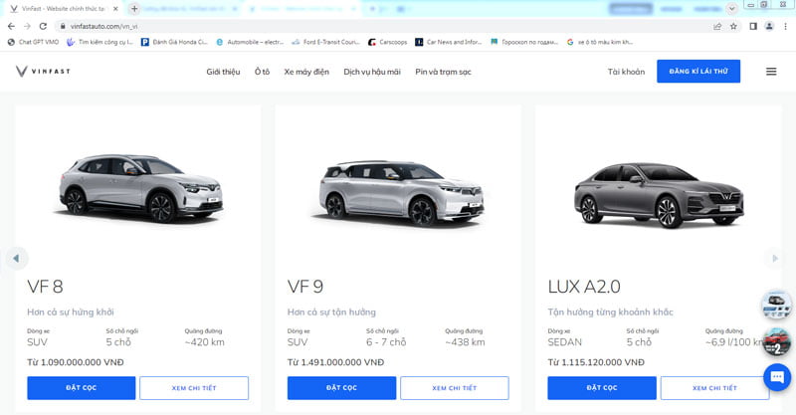Open the Ô tô menu
This screenshot has height=415, width=796.
pos(262,72)
